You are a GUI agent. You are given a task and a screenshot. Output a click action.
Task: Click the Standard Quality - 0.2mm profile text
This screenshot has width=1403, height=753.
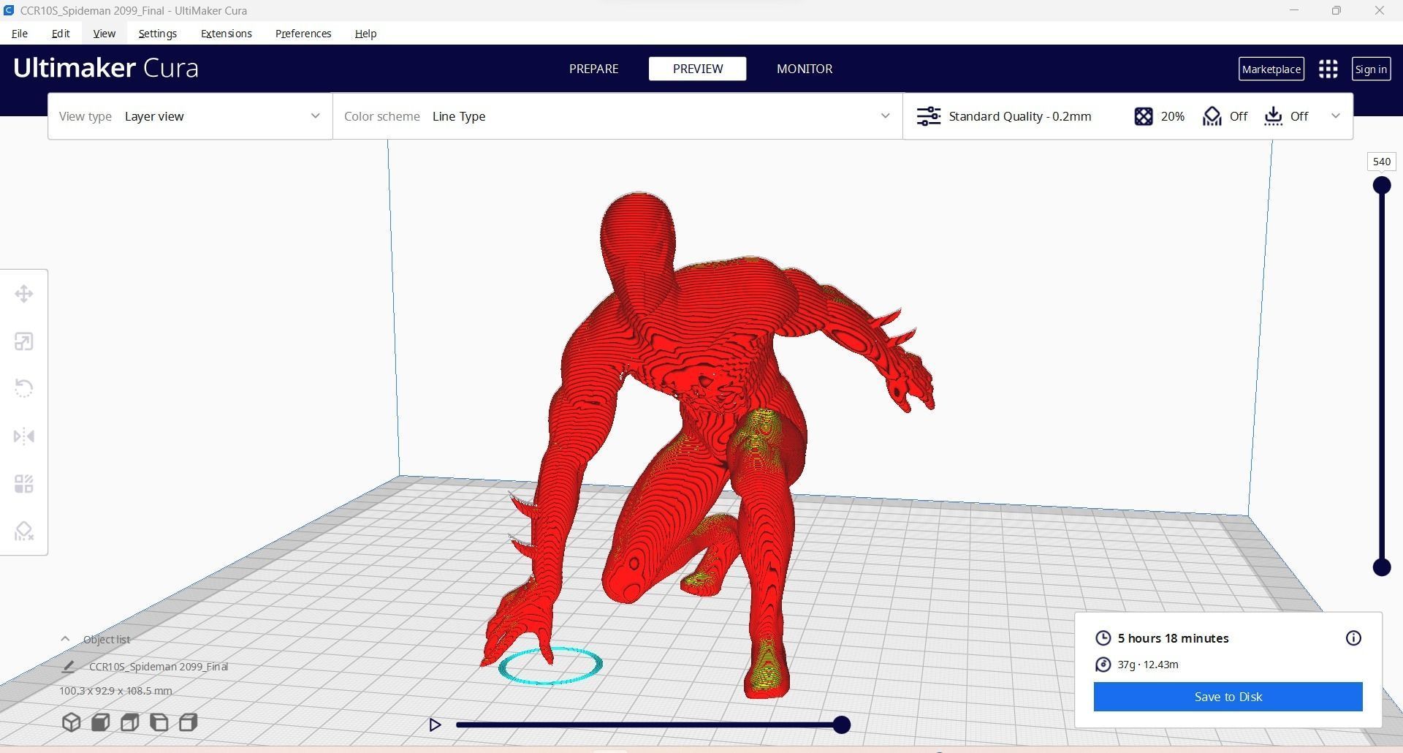click(x=1020, y=116)
